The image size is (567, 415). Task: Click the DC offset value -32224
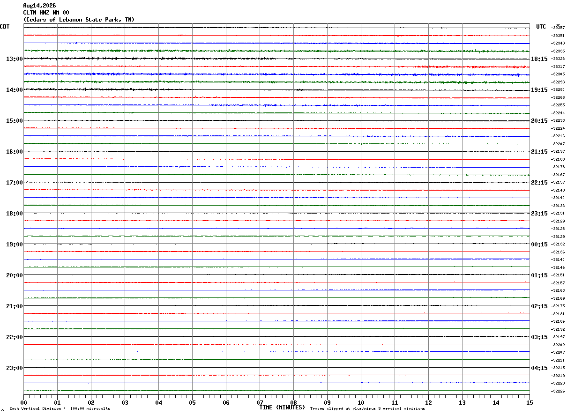[558, 128]
